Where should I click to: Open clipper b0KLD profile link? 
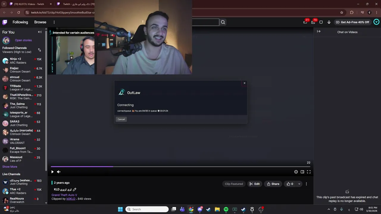pos(71,199)
